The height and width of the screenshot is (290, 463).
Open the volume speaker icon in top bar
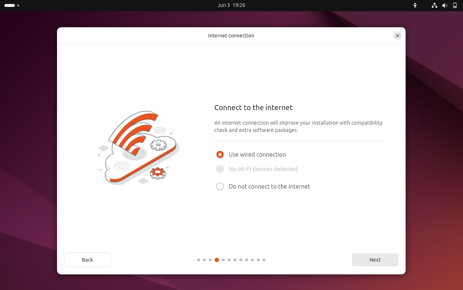(444, 5)
